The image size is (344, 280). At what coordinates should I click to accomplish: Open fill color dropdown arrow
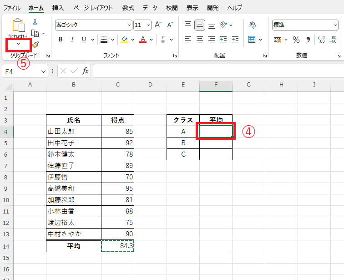click(132, 40)
